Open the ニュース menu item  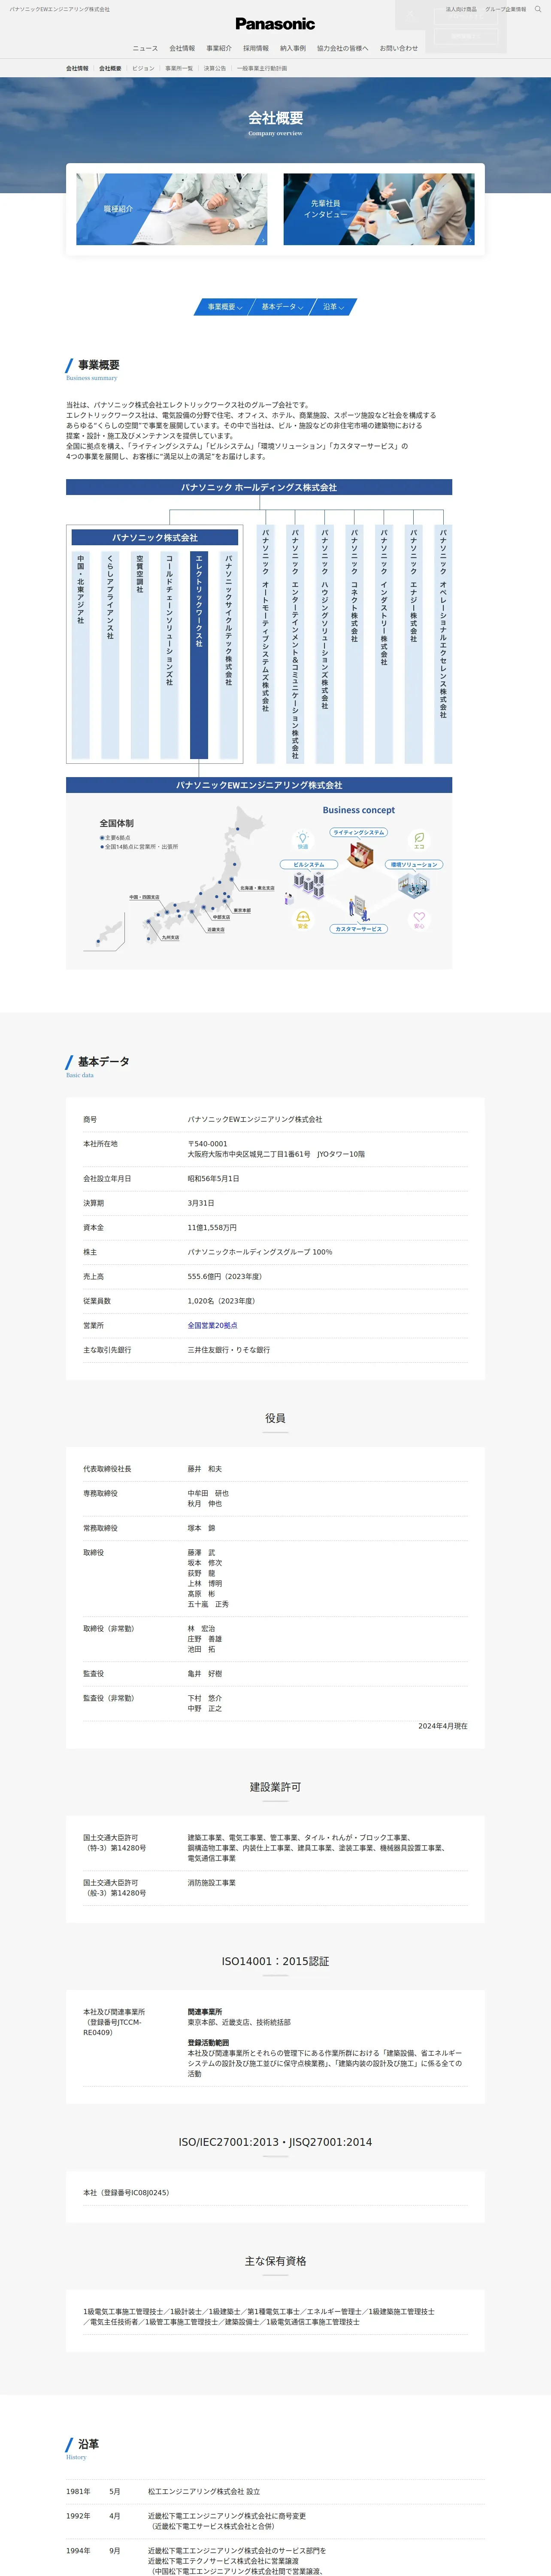(x=145, y=48)
